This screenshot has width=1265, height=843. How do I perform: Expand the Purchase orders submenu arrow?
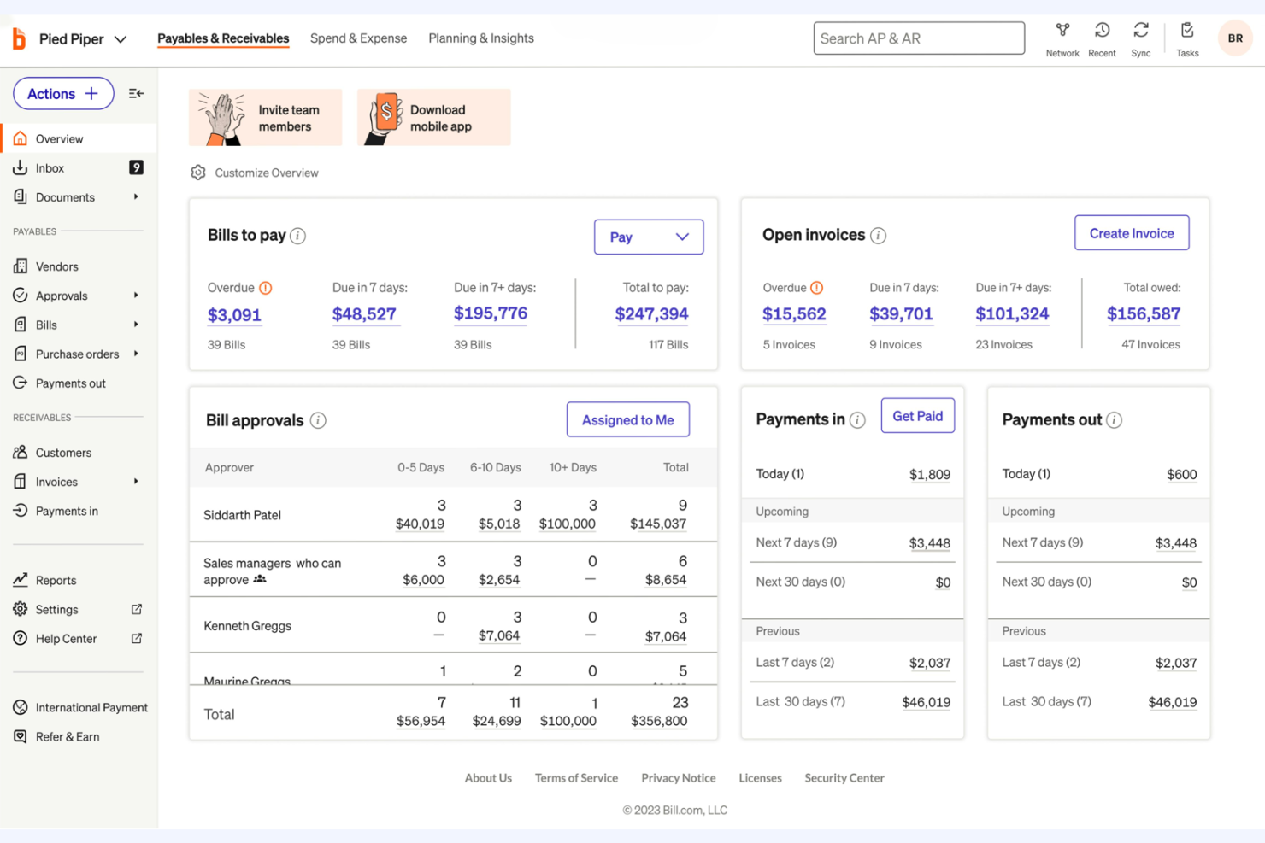pyautogui.click(x=136, y=354)
